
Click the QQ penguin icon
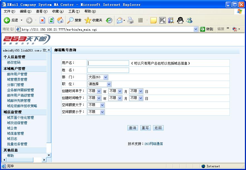[180, 20]
